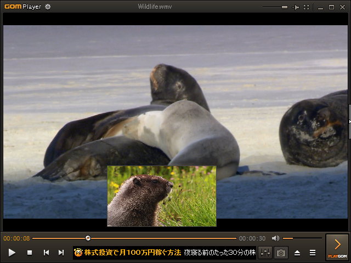Skip to the previous track

(46, 253)
